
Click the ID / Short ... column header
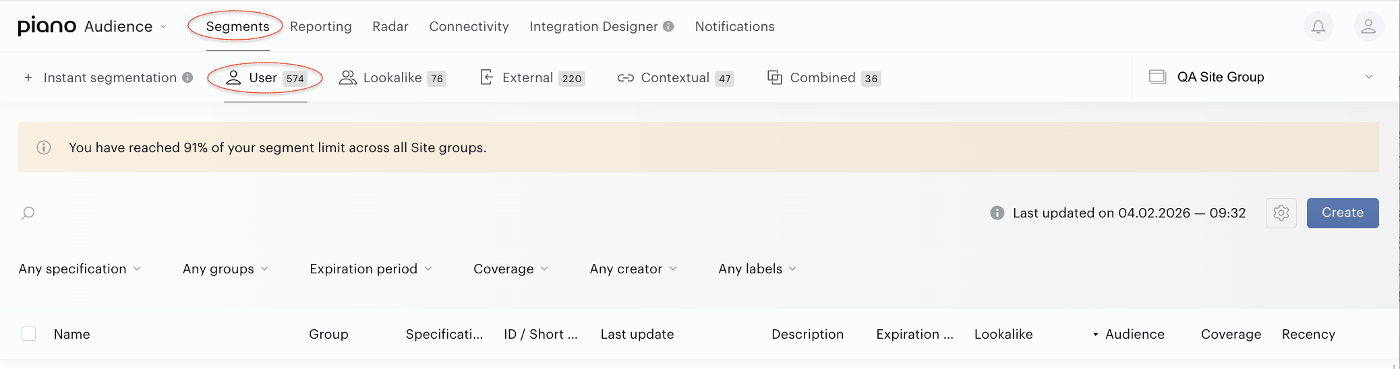(541, 334)
